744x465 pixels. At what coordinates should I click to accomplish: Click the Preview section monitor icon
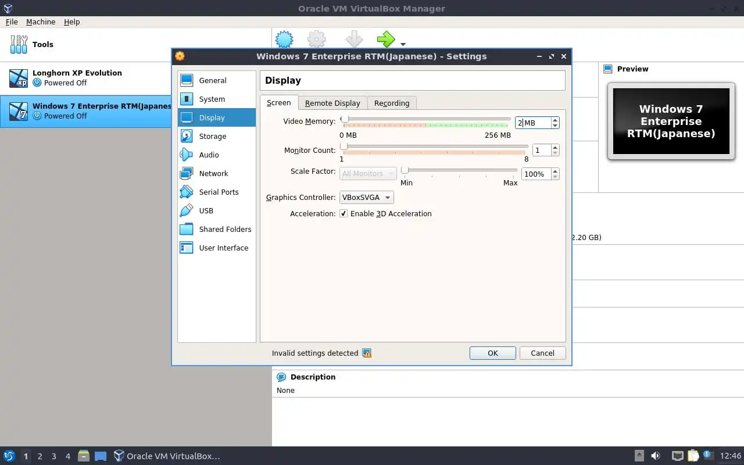pos(608,69)
